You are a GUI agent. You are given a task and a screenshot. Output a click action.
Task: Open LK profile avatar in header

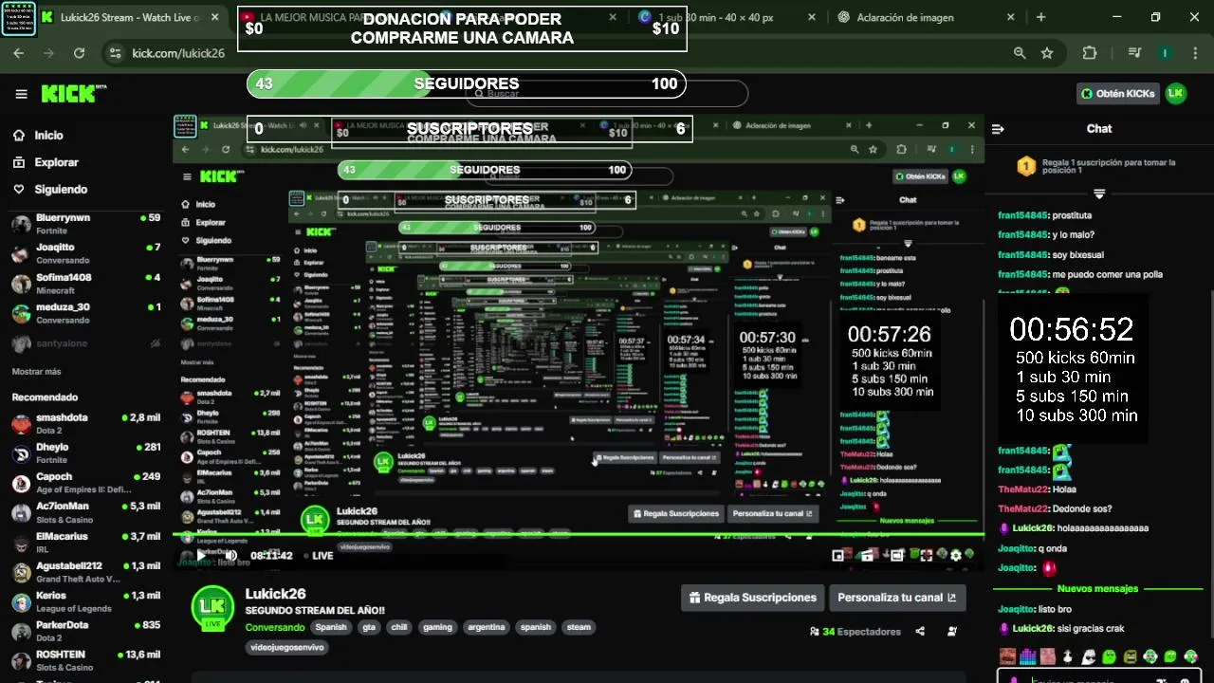click(x=1176, y=94)
